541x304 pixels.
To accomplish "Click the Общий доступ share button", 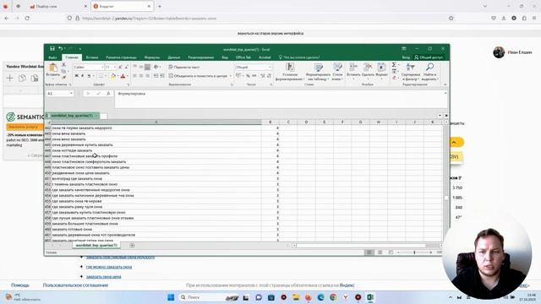I will pyautogui.click(x=429, y=57).
